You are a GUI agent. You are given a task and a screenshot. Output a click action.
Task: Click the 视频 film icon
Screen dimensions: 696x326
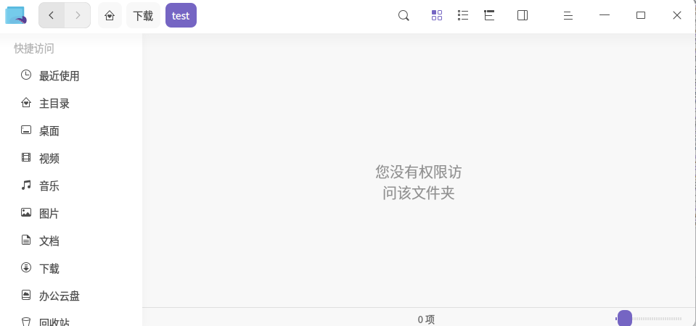pos(26,157)
